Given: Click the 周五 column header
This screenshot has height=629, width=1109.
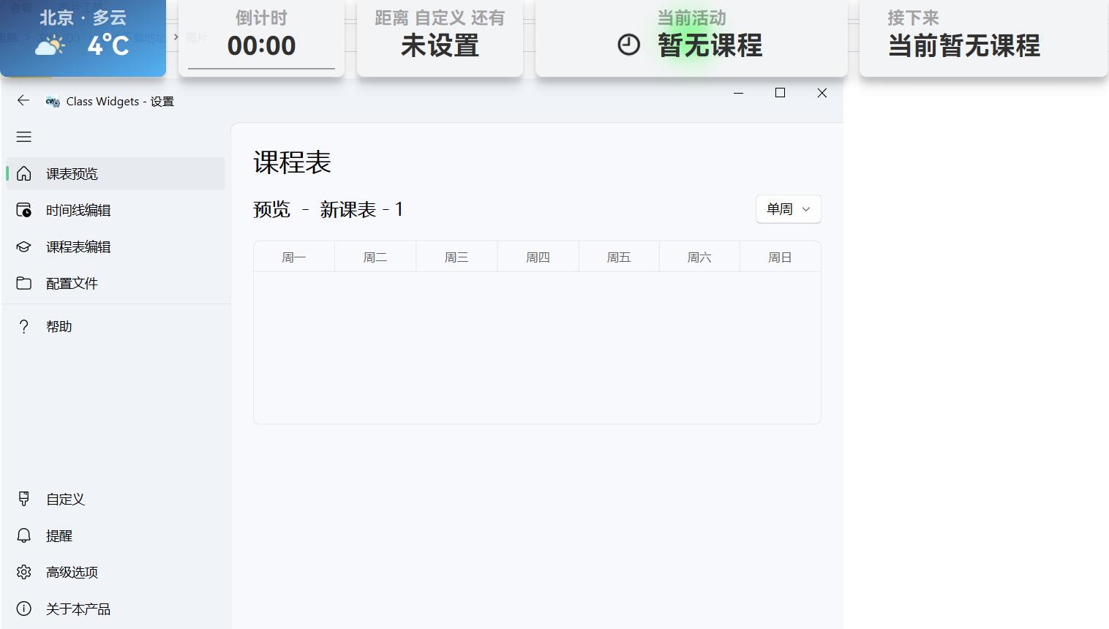Looking at the screenshot, I should point(619,257).
